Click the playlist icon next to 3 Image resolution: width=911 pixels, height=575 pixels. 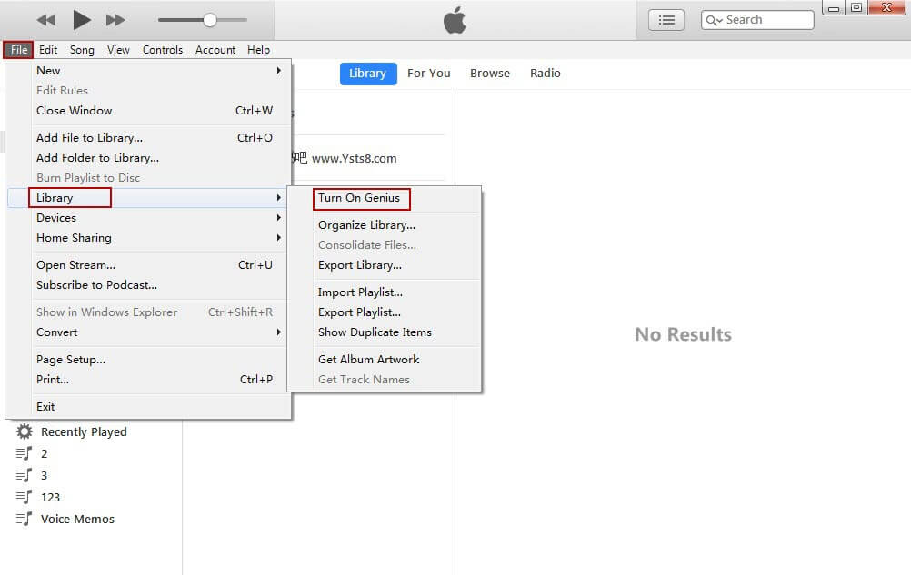[24, 476]
